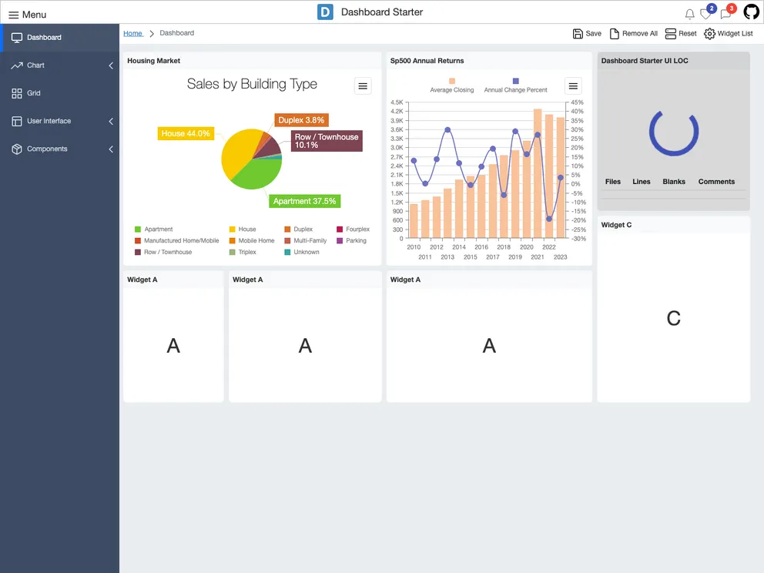Click the Save disk icon

578,34
